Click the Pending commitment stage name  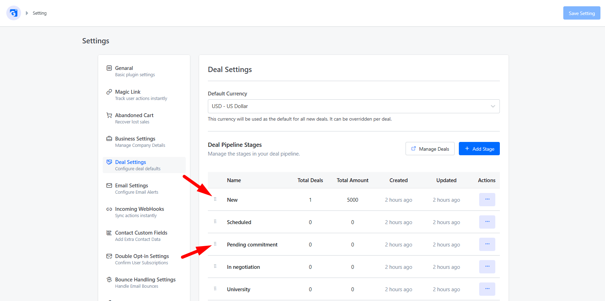click(x=252, y=245)
